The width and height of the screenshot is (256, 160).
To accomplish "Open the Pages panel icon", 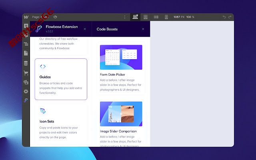I will coord(26,53).
